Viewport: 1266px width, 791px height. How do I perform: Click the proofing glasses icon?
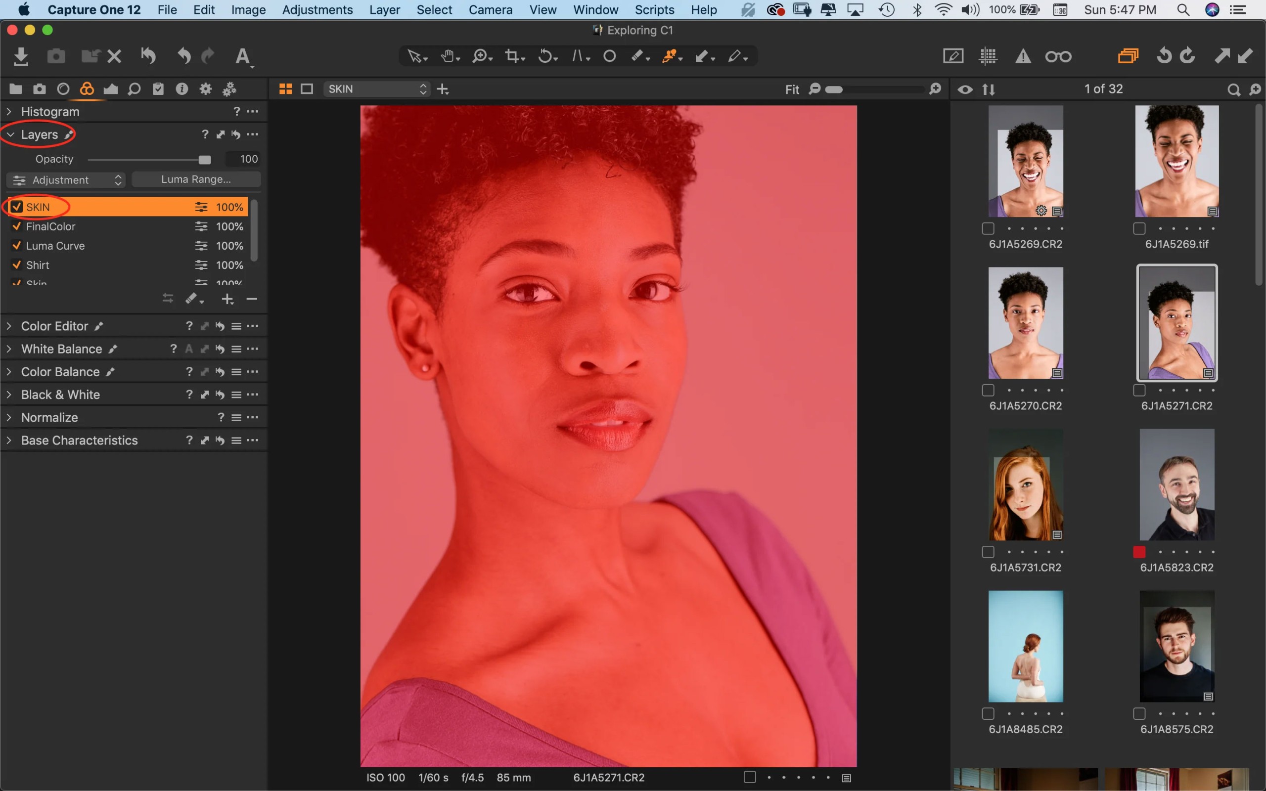coord(1058,56)
